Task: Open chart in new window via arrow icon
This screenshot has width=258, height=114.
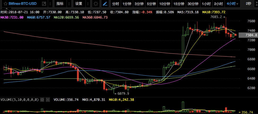Action: (x=44, y=4)
